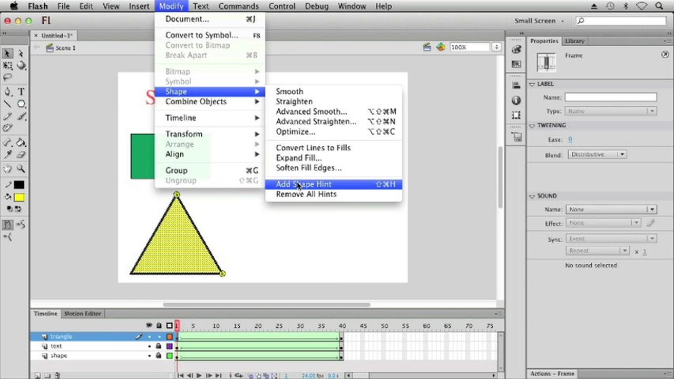Click the New Layer button
This screenshot has height=379, width=674.
coord(37,375)
